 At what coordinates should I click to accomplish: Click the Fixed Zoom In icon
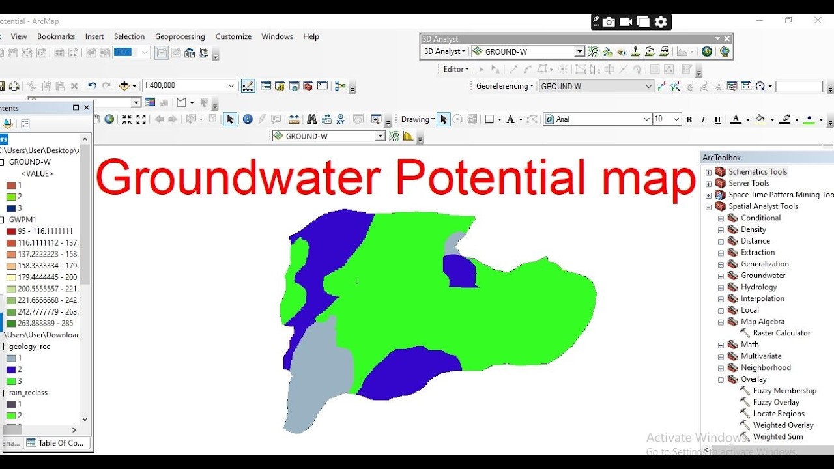pos(126,119)
